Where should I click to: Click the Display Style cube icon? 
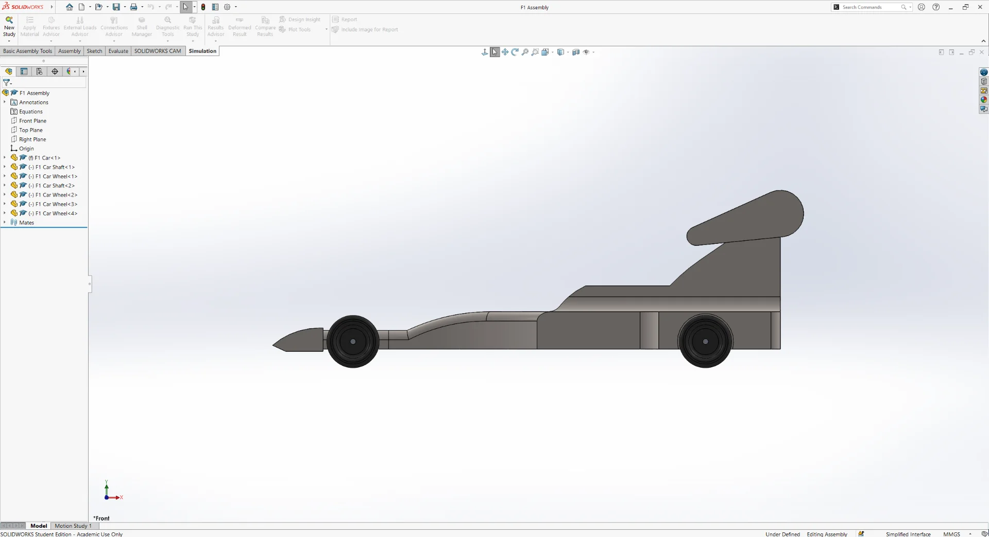click(x=561, y=52)
